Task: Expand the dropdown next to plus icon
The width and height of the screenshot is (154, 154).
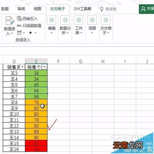Action: tap(35, 33)
